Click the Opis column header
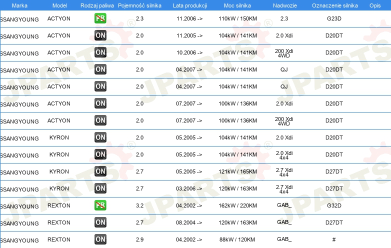Screen dimensions: 391x248 [x=375, y=5]
